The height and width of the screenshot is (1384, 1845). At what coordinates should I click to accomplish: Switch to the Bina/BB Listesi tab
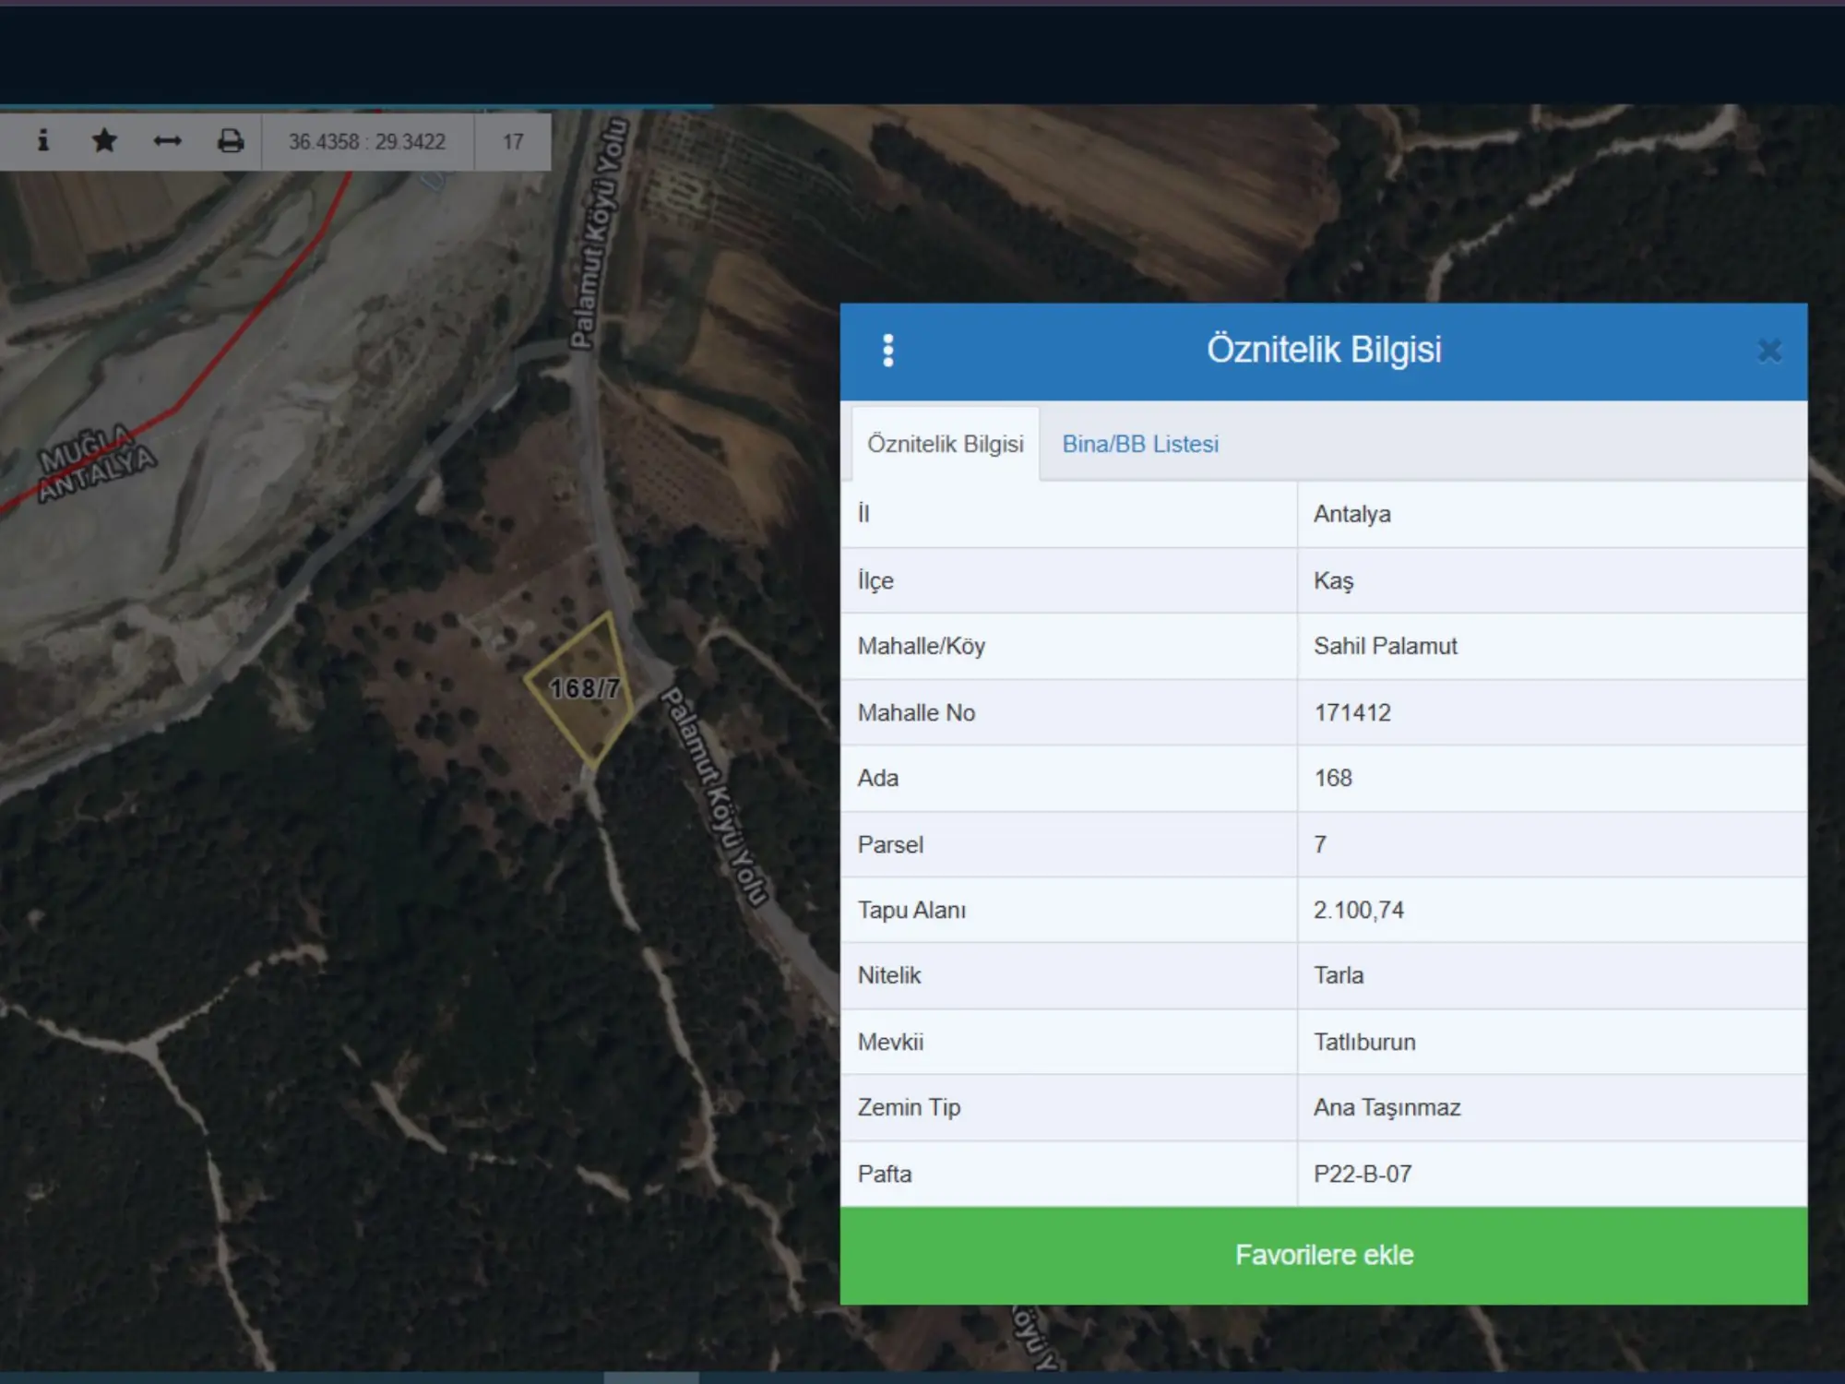click(x=1140, y=444)
